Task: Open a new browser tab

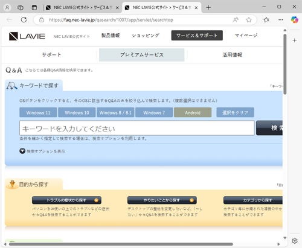Action: [x=208, y=8]
